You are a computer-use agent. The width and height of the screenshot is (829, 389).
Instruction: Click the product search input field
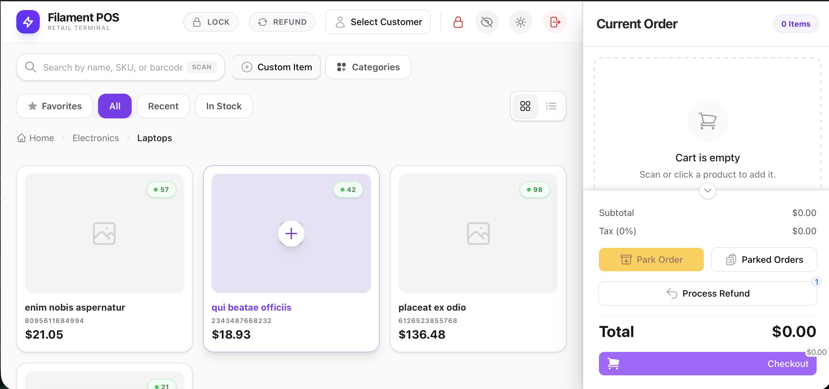pos(112,67)
